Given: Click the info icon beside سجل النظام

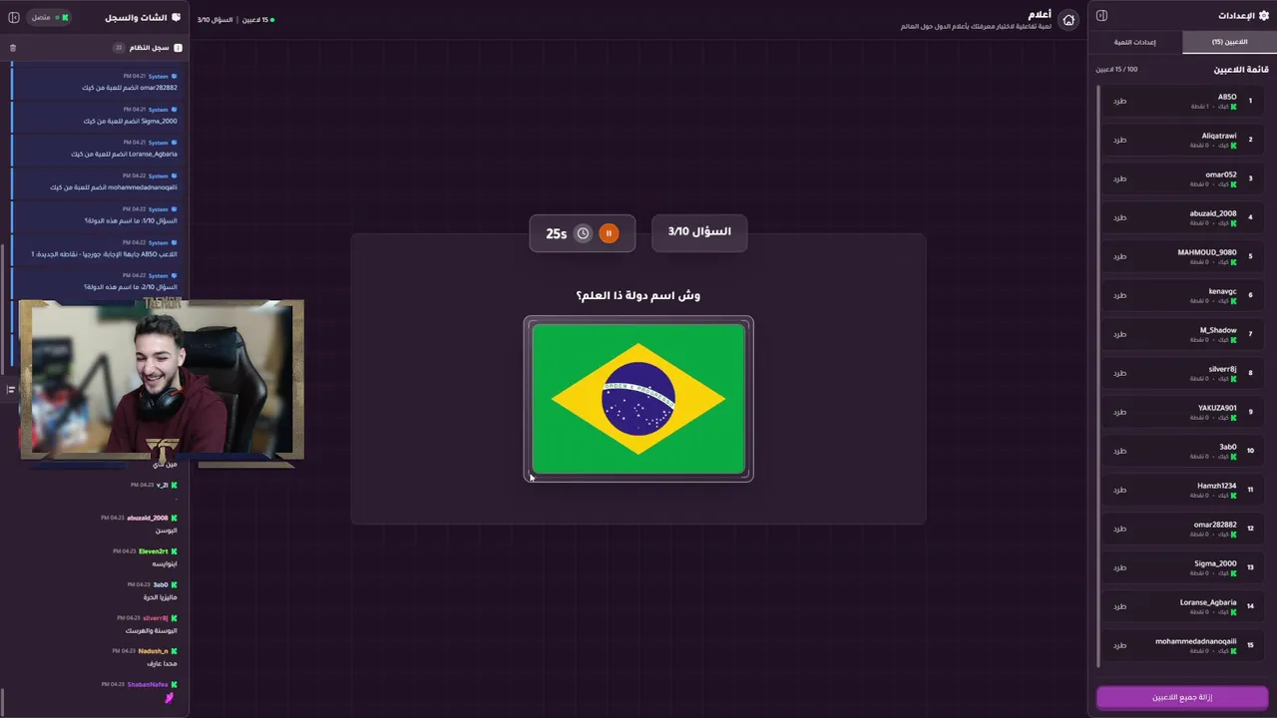Looking at the screenshot, I should (x=179, y=48).
